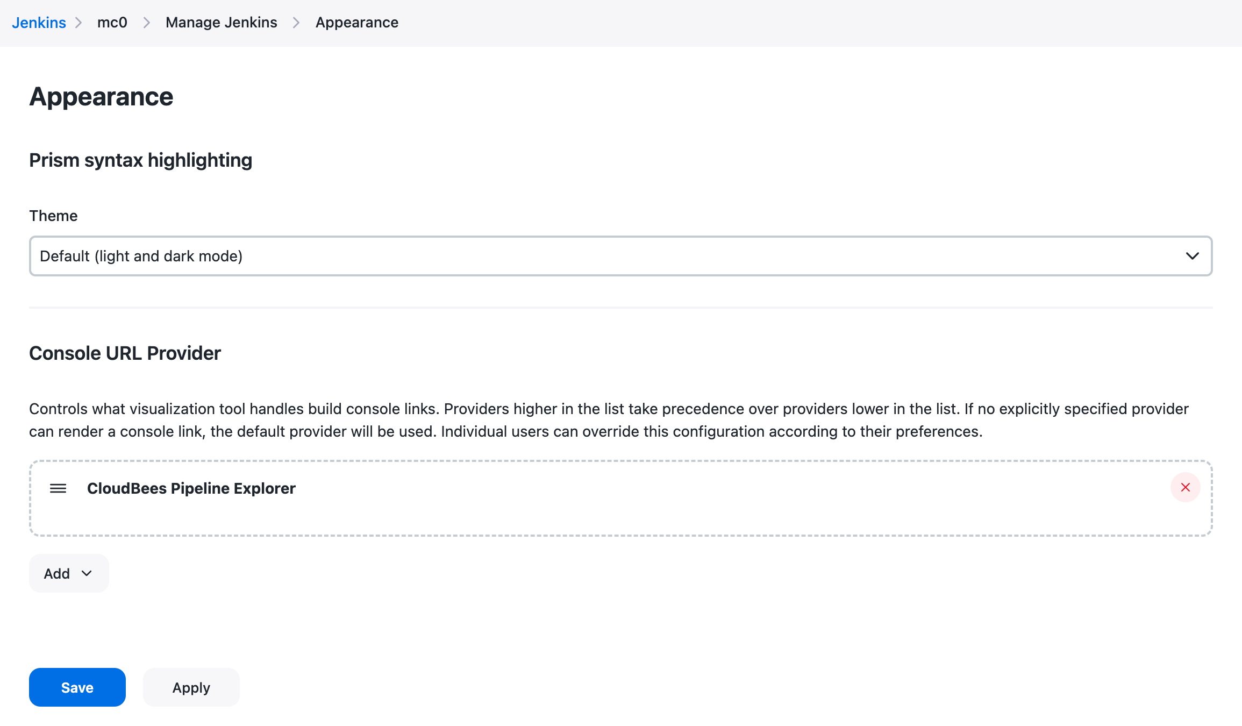Click the Appearance breadcrumb item
The height and width of the screenshot is (726, 1242).
pos(356,23)
